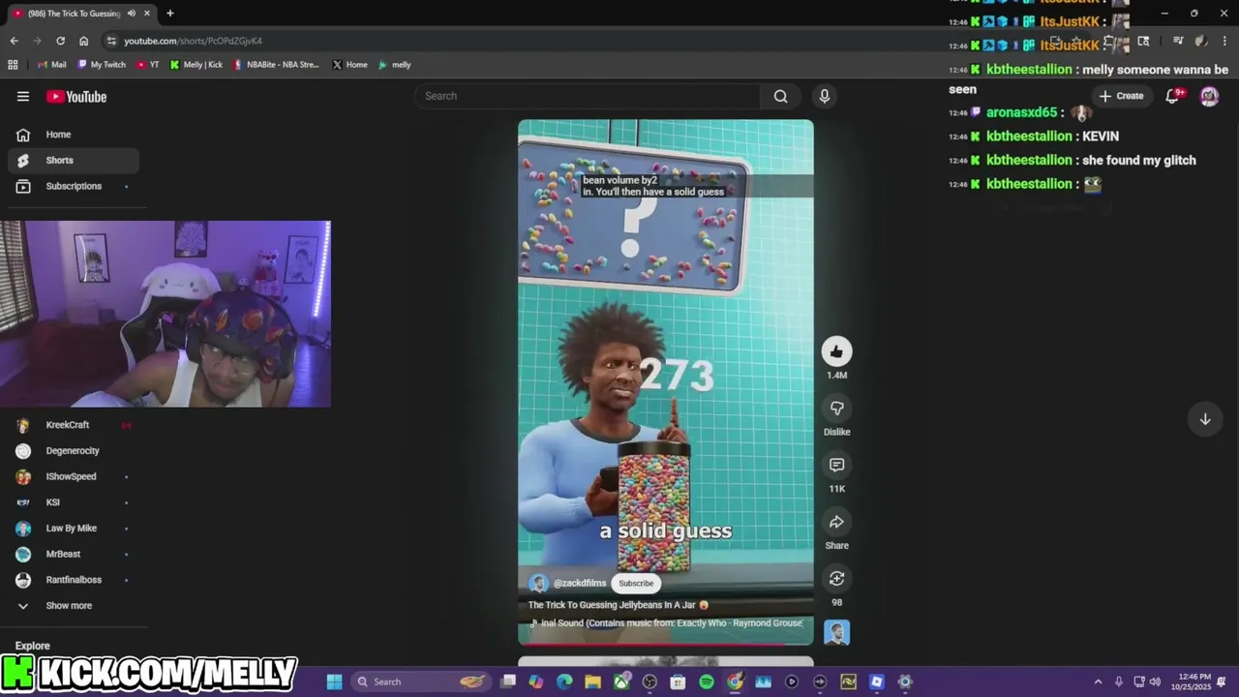Click the browser back arrow
This screenshot has height=697, width=1239.
click(14, 41)
